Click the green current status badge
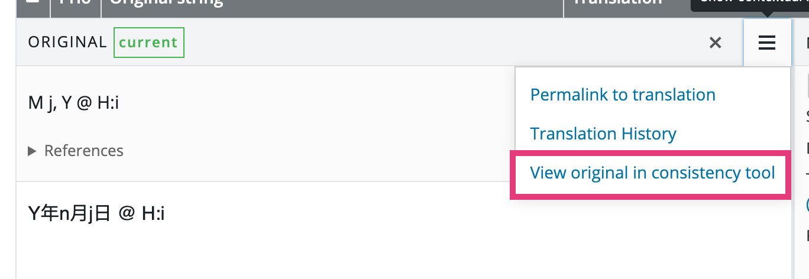 pos(148,43)
